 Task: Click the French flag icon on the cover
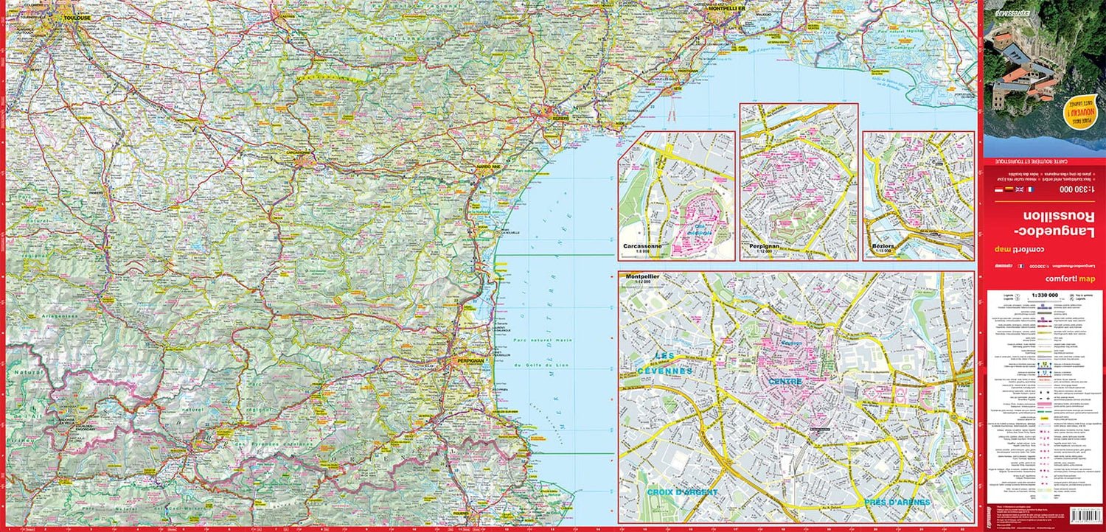[x=1031, y=188]
